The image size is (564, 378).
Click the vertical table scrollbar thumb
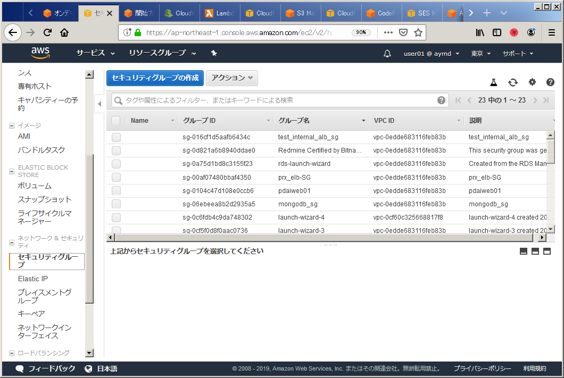[x=550, y=151]
